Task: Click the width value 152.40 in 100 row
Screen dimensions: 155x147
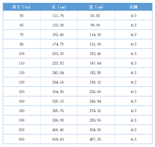Action: 95,53
